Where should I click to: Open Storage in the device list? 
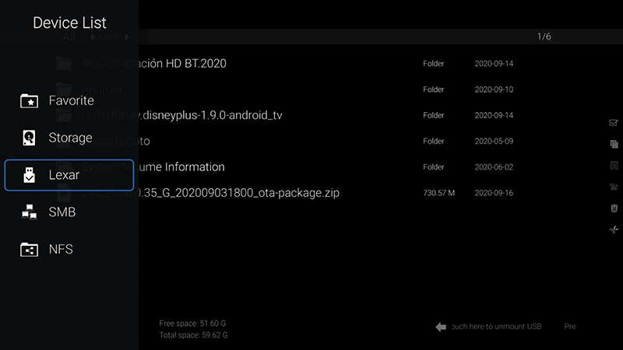tap(69, 138)
